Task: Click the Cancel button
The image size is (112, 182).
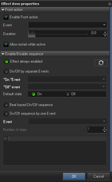Action: (x=99, y=176)
